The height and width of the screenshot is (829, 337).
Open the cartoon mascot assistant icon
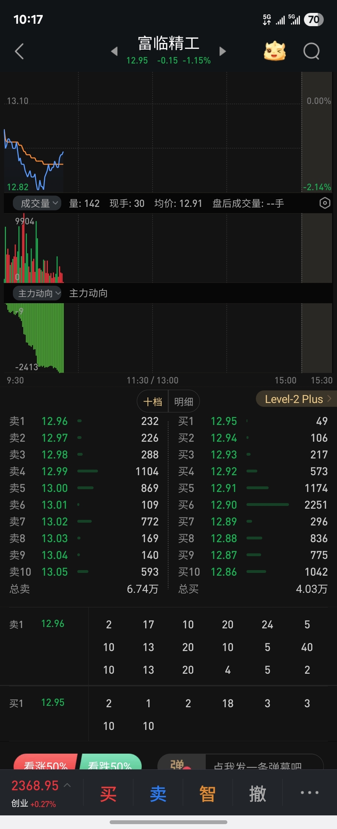(275, 51)
